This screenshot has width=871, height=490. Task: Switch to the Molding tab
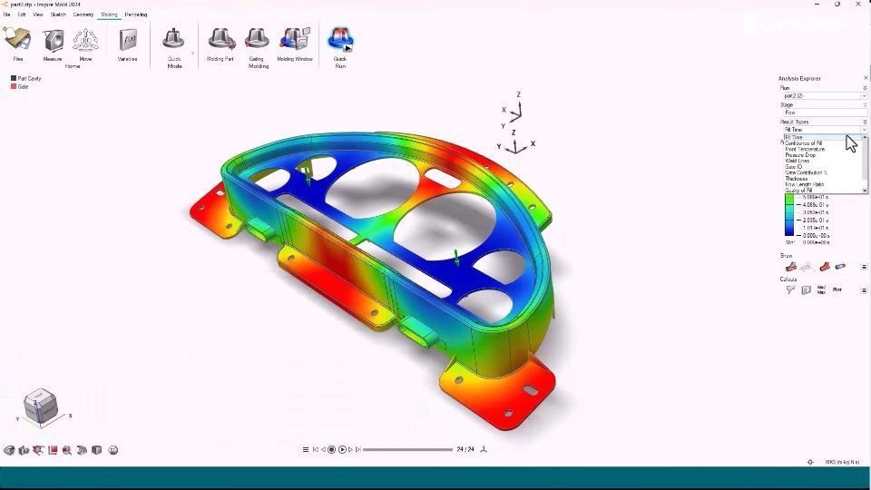(x=109, y=15)
